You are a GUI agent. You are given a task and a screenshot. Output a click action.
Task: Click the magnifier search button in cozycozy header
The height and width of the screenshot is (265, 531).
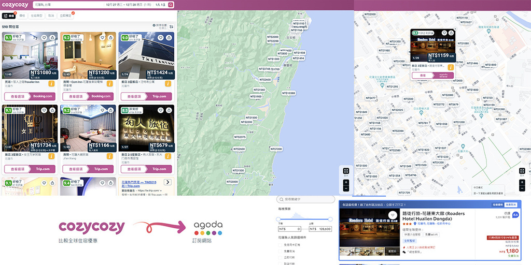(171, 5)
